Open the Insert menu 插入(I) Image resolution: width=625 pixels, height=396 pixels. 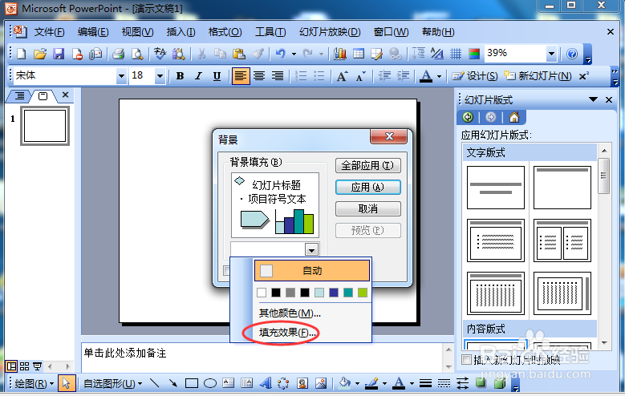coord(181,32)
